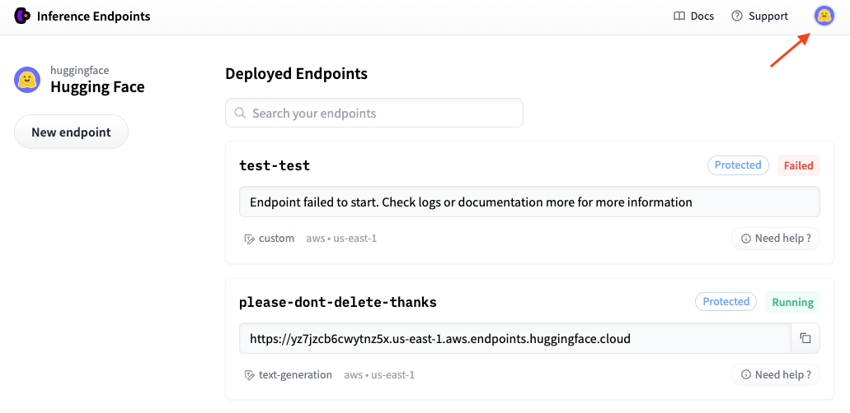Viewport: 850px width, 413px height.
Task: Click aws us-east-1 on please-dont-delete-thanks card
Action: point(379,374)
